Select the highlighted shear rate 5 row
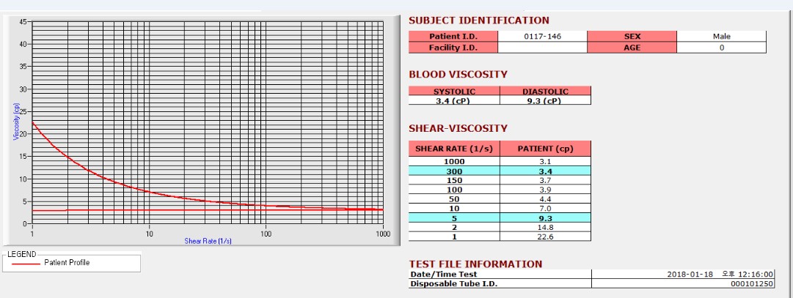Screen dimensions: 793x298 pos(500,217)
